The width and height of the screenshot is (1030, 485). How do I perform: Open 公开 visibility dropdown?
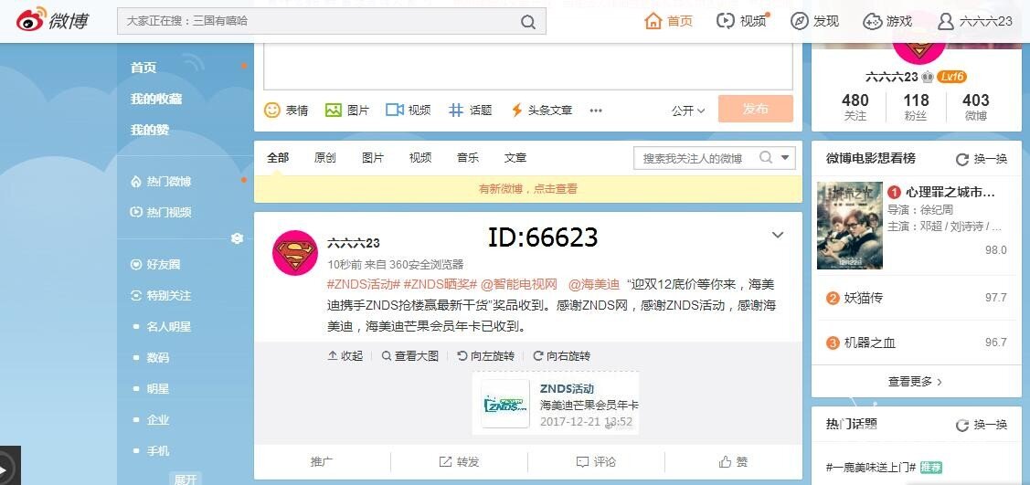[688, 111]
